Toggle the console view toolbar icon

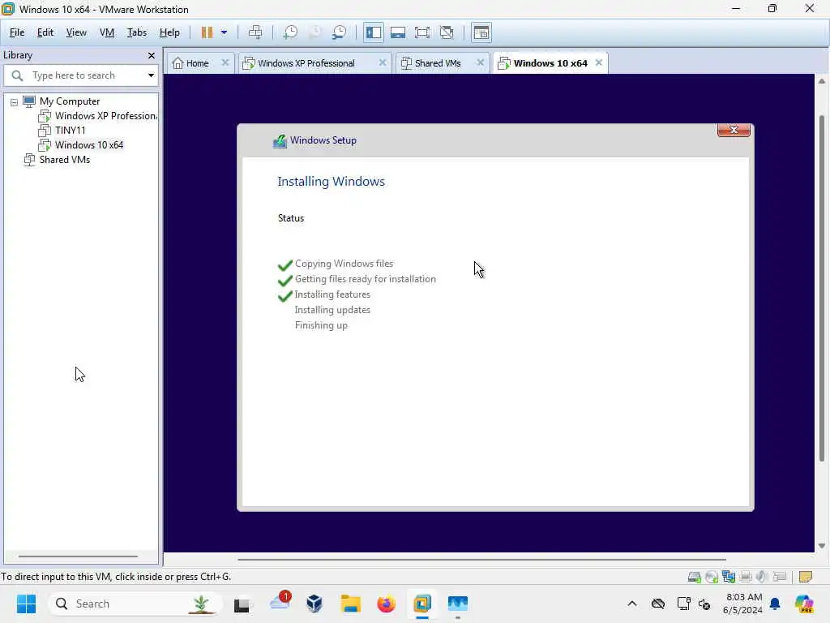click(x=481, y=32)
